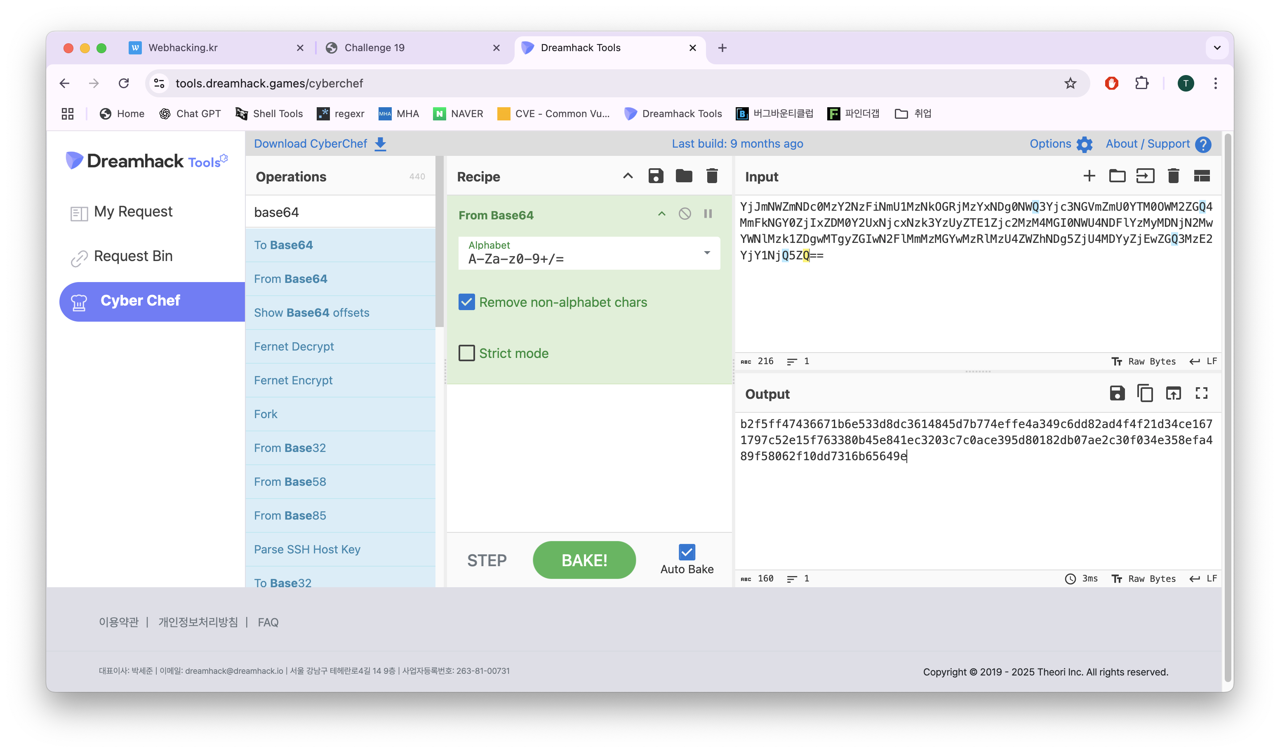The height and width of the screenshot is (753, 1280).
Task: Open Request Bin in the sidebar
Action: coord(133,256)
